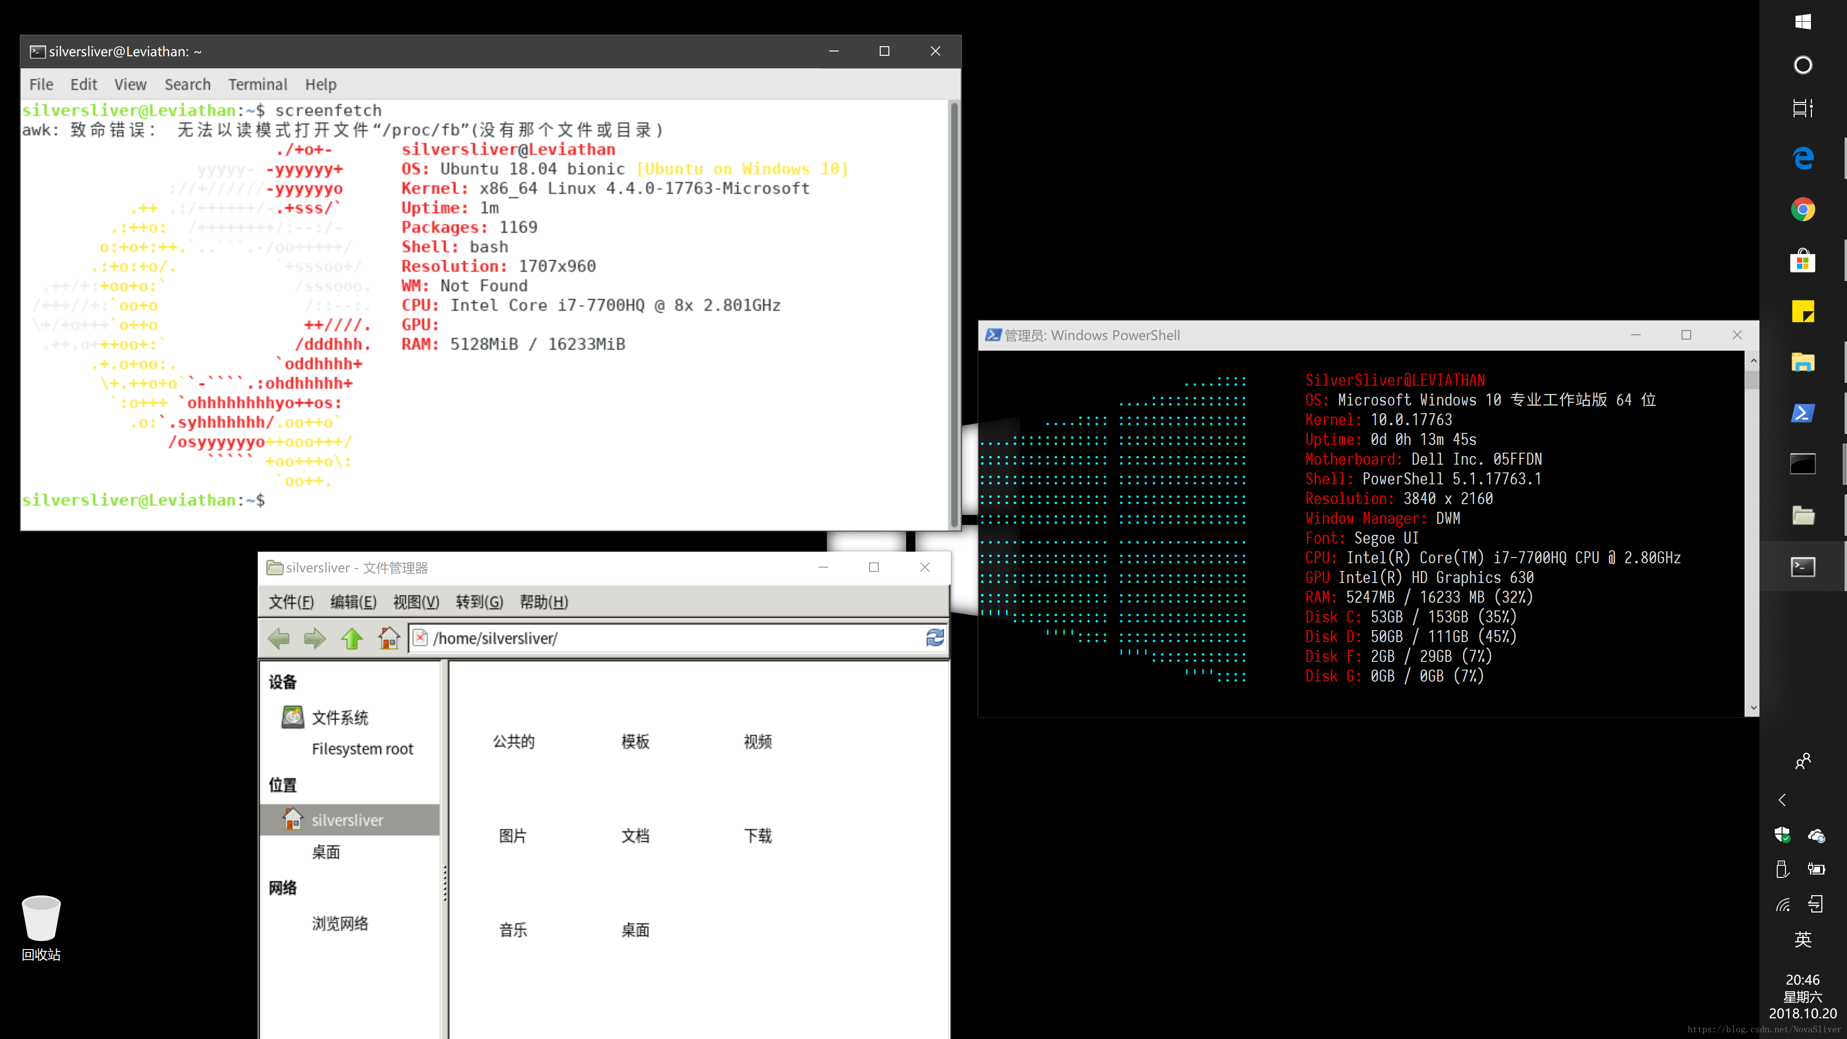Open Sticky Notes from taskbar

1803,312
